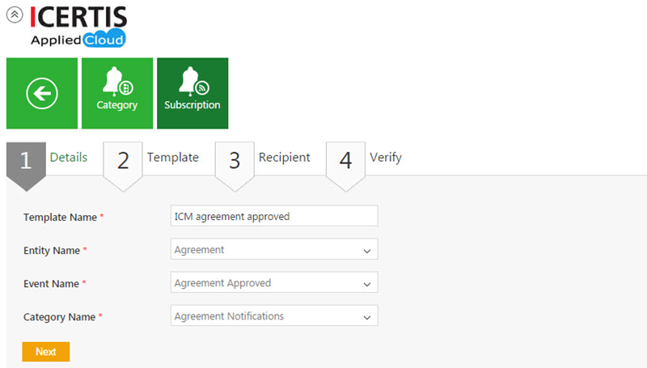Switch to the Details step label

(x=69, y=158)
